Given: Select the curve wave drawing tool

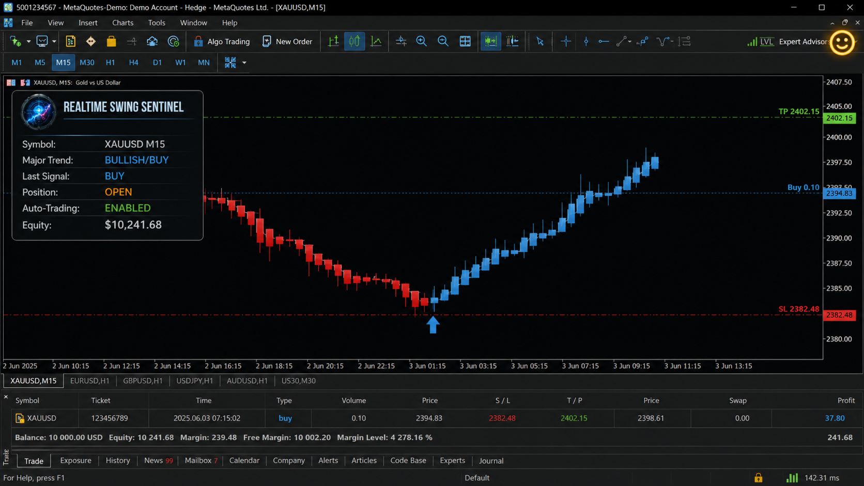Looking at the screenshot, I should coord(663,41).
